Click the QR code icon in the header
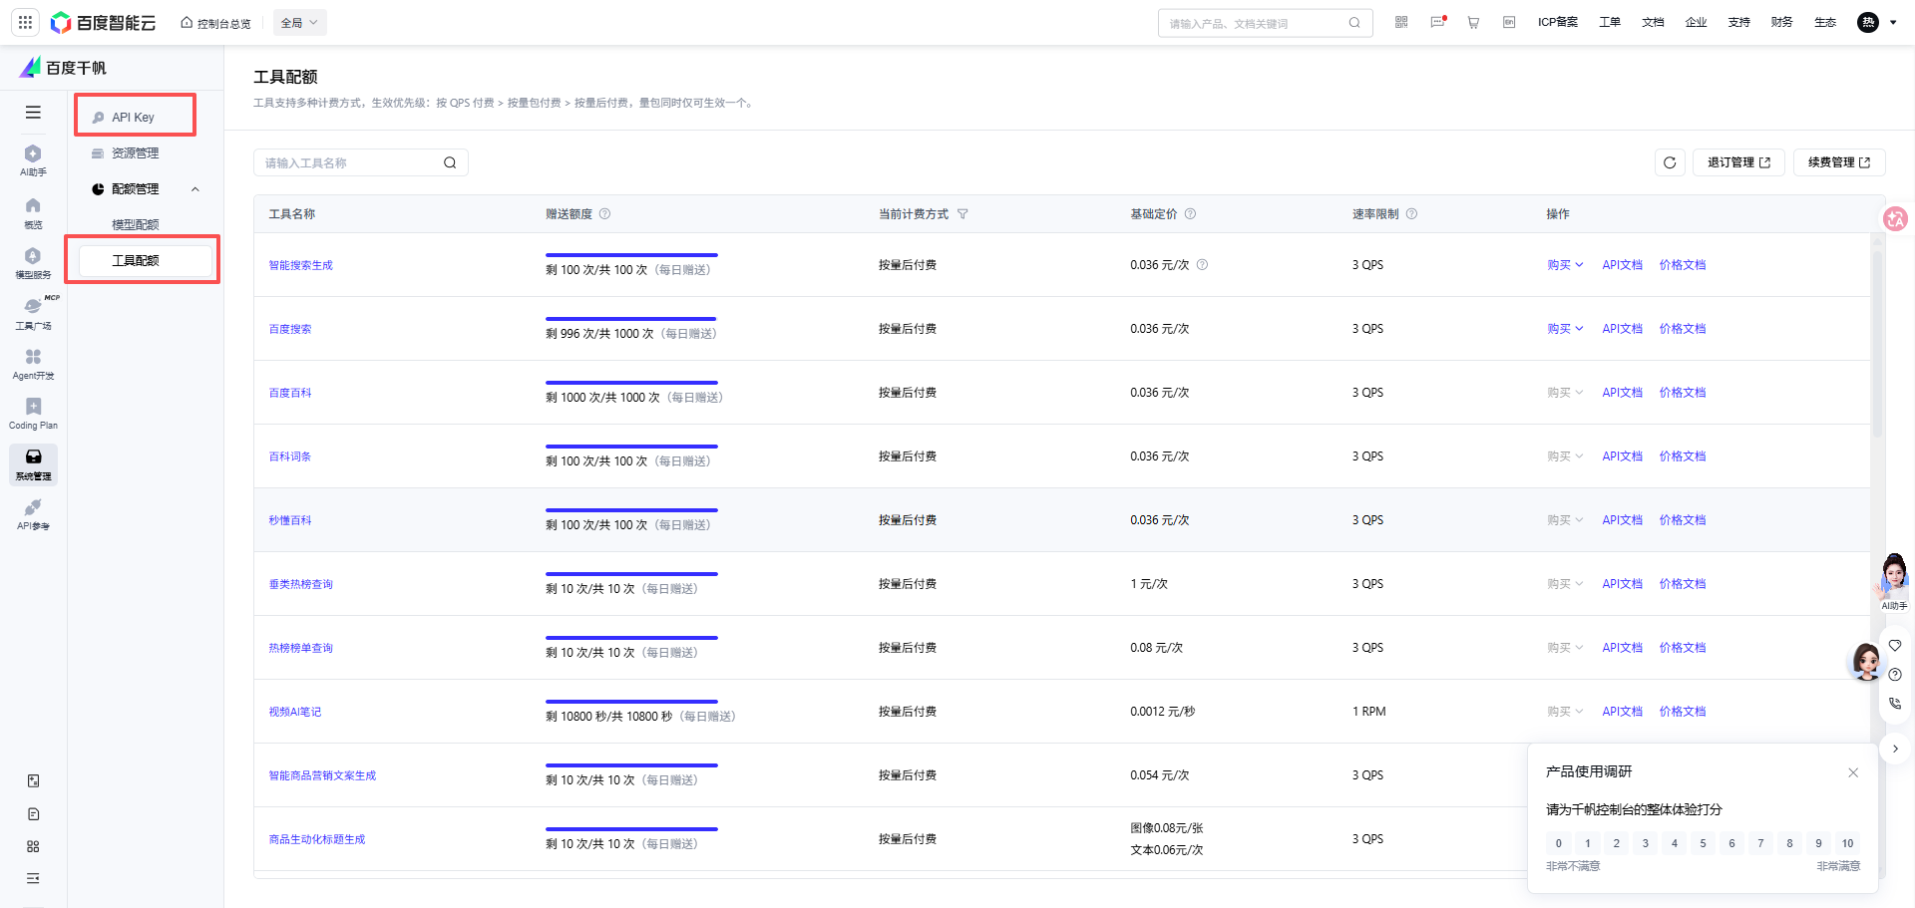Image resolution: width=1915 pixels, height=908 pixels. pyautogui.click(x=1401, y=22)
